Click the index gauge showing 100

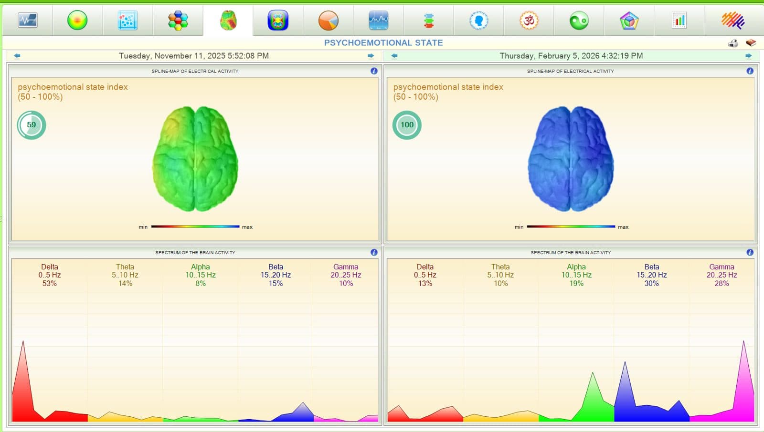click(407, 125)
